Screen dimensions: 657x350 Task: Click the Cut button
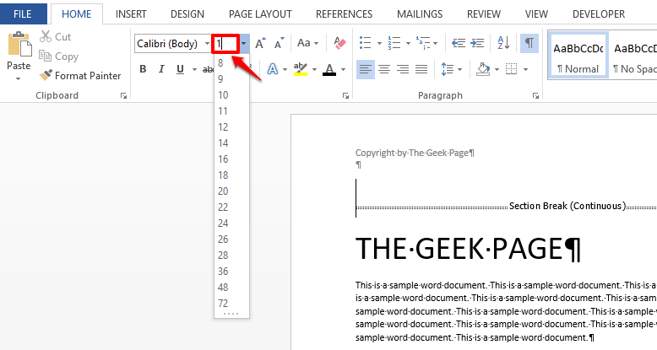pos(56,37)
